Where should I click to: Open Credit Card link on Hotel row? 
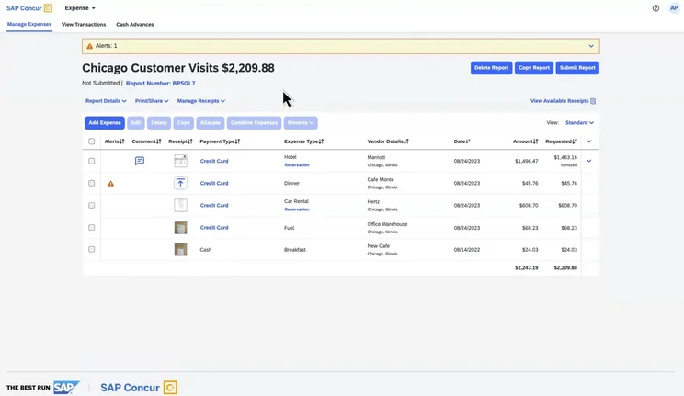click(x=214, y=161)
